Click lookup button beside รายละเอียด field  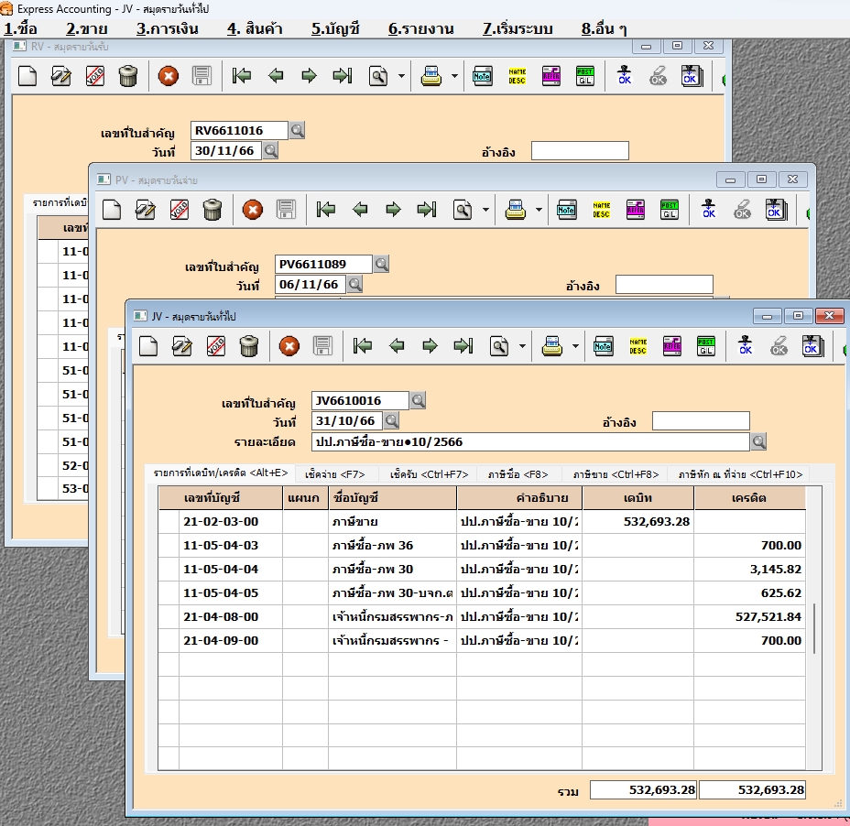758,441
